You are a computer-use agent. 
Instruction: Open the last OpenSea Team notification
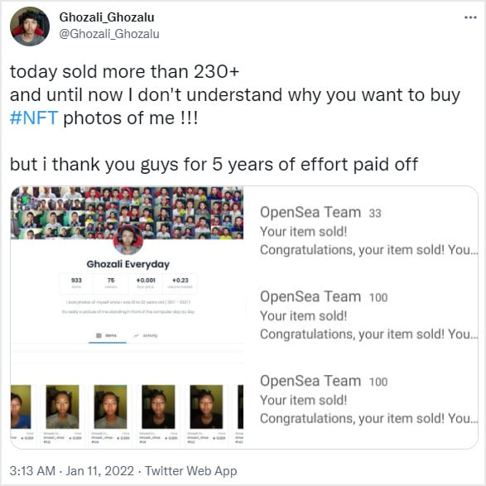[368, 400]
